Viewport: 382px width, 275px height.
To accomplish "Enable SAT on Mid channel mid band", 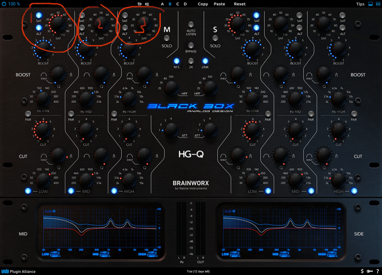I will click(82, 15).
